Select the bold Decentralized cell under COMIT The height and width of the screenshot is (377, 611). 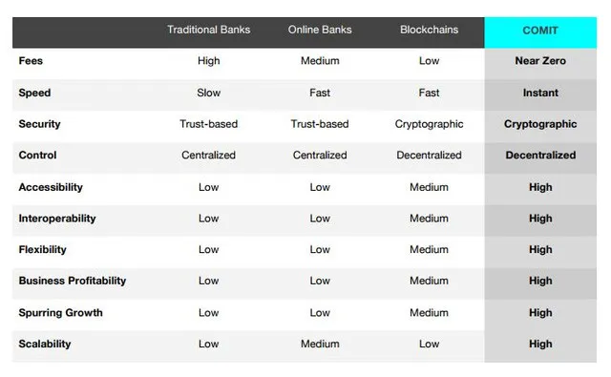[540, 155]
